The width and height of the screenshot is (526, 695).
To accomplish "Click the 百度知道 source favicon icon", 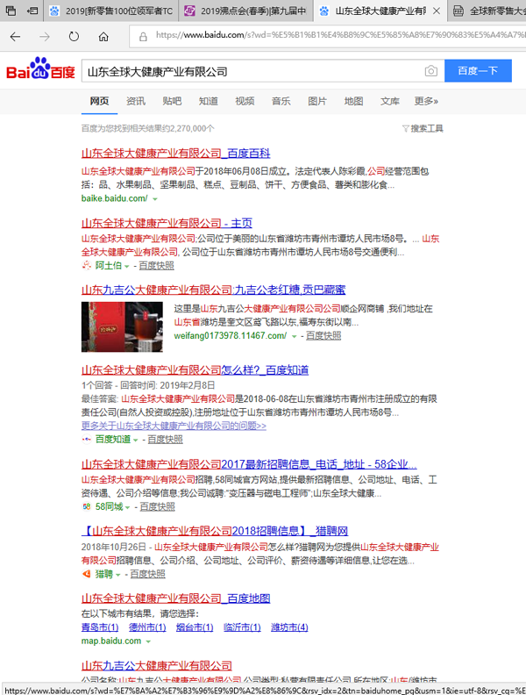I will [86, 440].
